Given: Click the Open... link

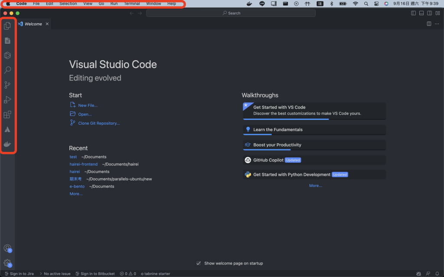Looking at the screenshot, I should click(x=85, y=114).
